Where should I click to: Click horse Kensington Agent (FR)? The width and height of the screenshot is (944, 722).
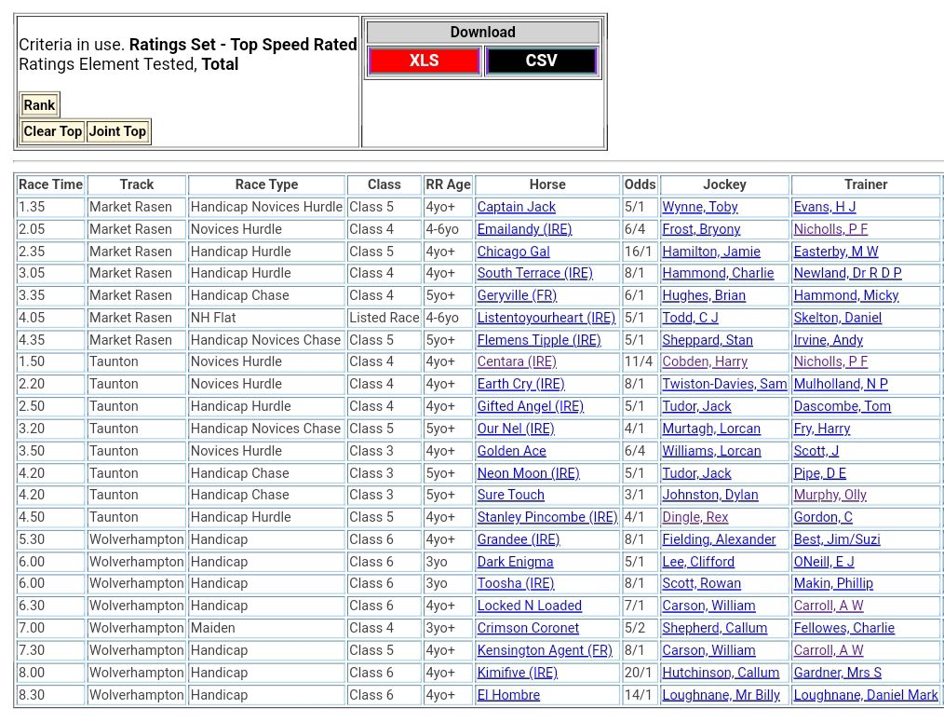(545, 650)
